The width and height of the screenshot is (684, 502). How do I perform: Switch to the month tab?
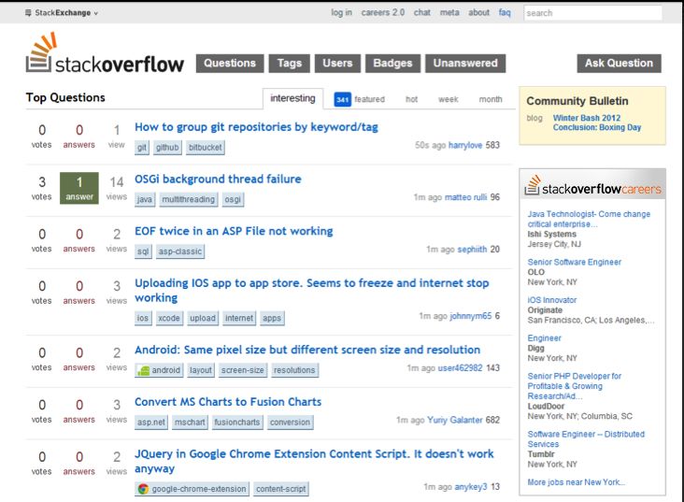click(x=491, y=99)
